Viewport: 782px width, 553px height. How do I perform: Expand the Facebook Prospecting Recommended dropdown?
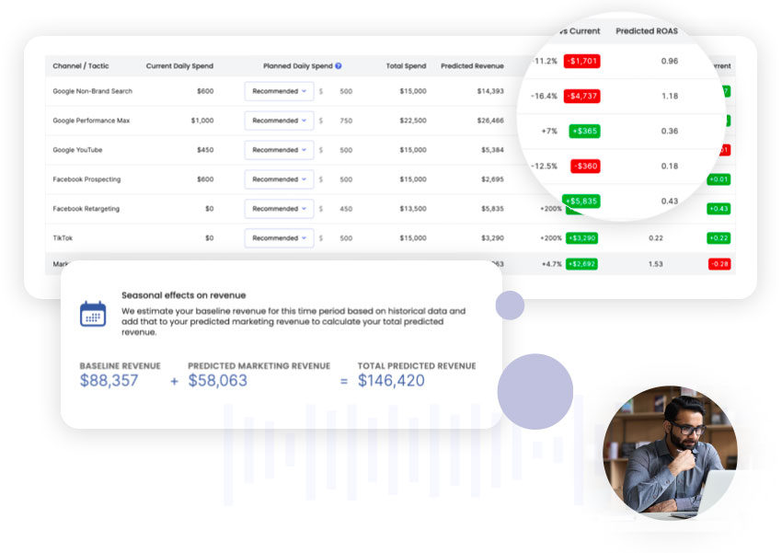279,179
